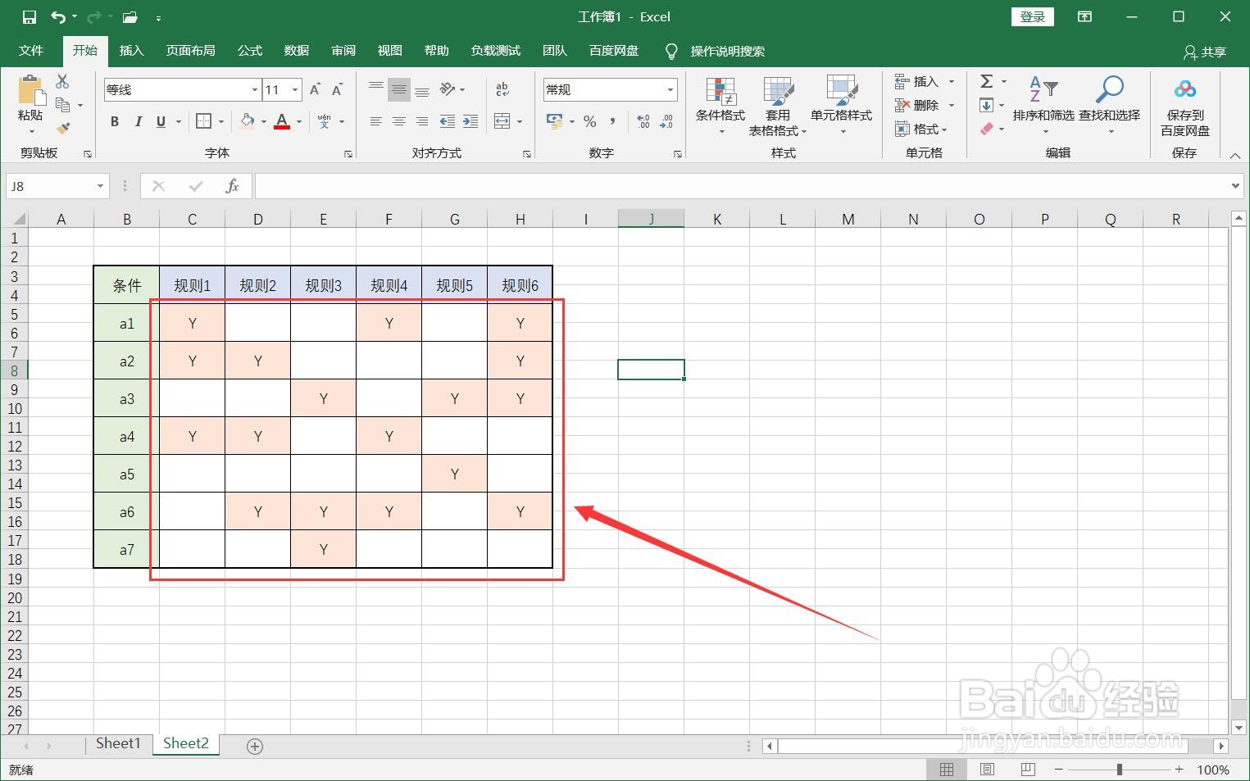
Task: Click 登录 sign-in button
Action: [1033, 17]
